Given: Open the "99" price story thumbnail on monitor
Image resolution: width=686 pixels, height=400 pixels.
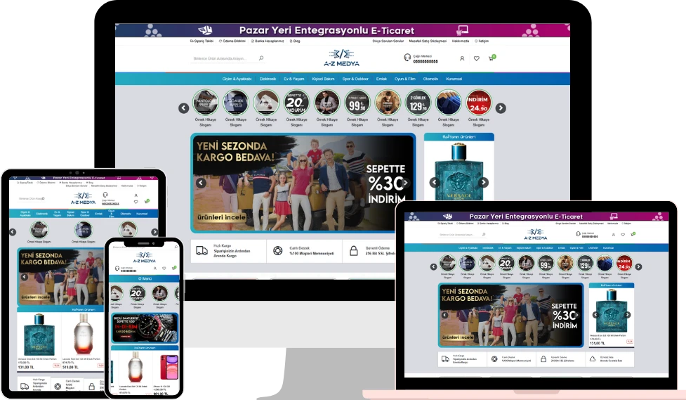Looking at the screenshot, I should [x=357, y=103].
